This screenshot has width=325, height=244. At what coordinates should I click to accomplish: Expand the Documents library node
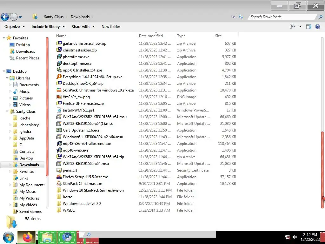[x=10, y=85]
